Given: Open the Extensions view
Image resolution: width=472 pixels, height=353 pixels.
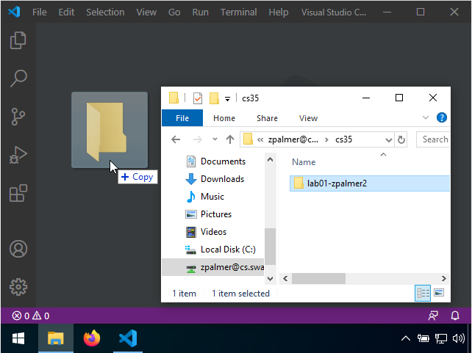Looking at the screenshot, I should (18, 193).
